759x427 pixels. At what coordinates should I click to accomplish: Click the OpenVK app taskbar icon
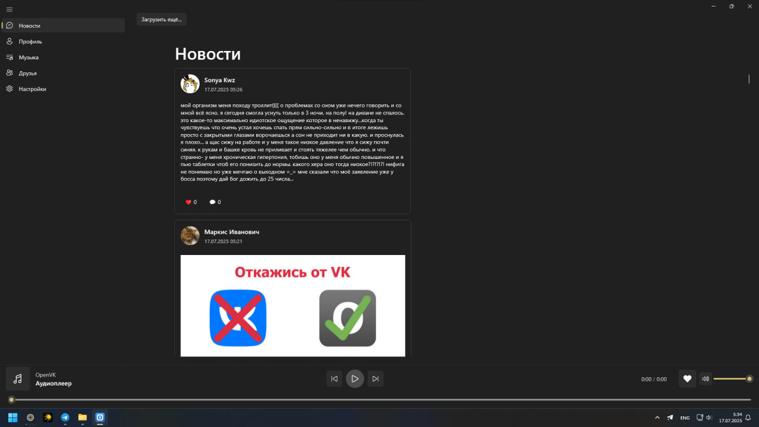[100, 418]
